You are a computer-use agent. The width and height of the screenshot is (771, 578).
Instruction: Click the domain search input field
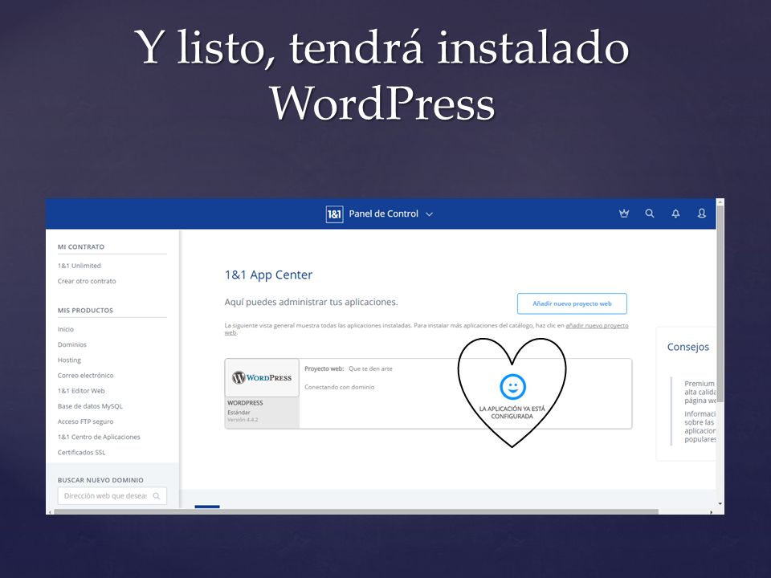(112, 496)
